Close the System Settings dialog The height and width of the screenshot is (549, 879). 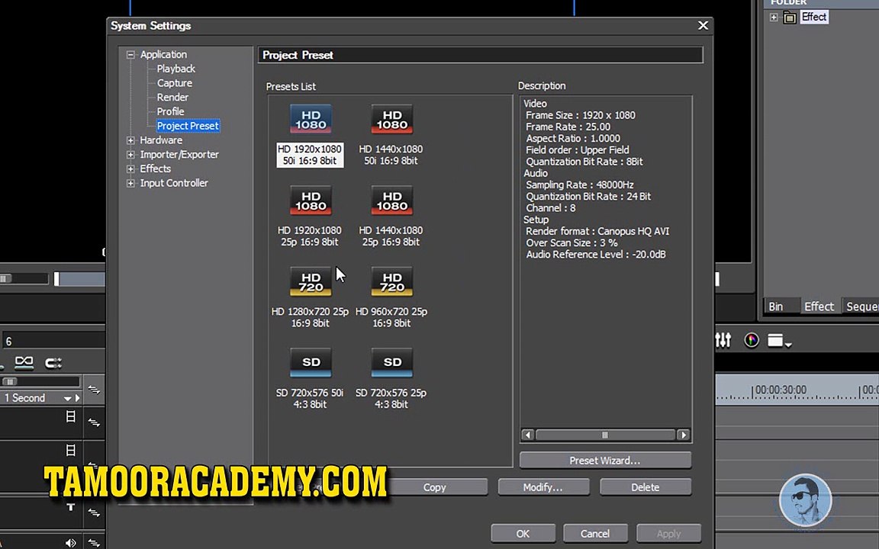(x=703, y=26)
